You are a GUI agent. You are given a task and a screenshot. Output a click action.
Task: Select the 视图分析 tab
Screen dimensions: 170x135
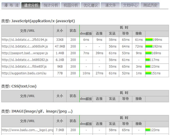coord(71,5)
